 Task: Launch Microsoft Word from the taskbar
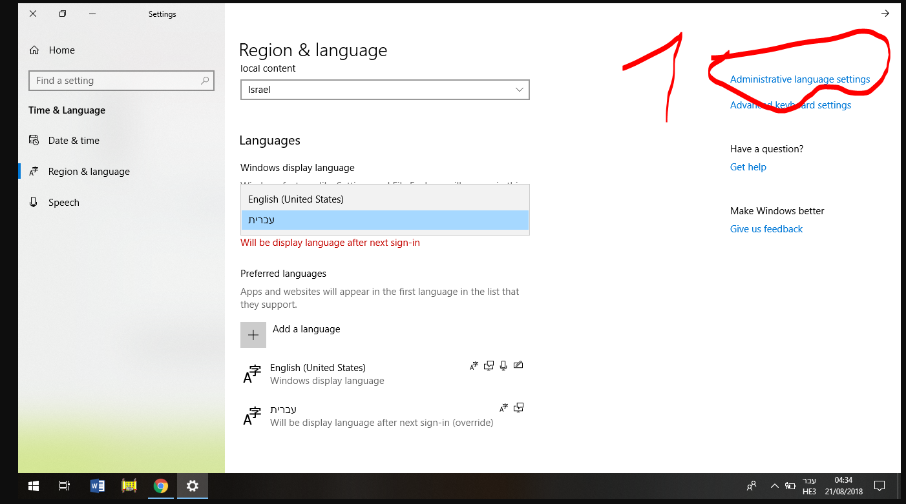[98, 486]
